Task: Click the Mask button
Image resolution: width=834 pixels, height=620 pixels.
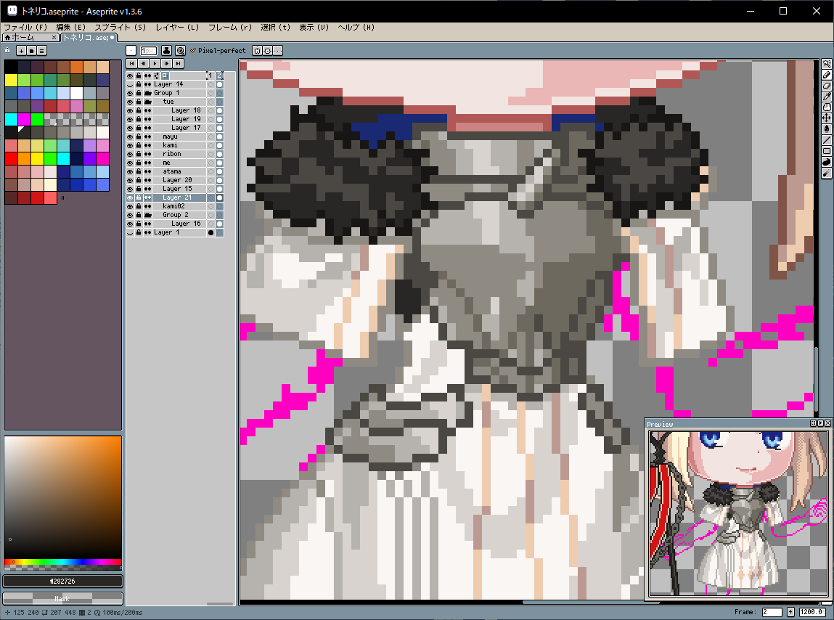Action: pos(62,599)
